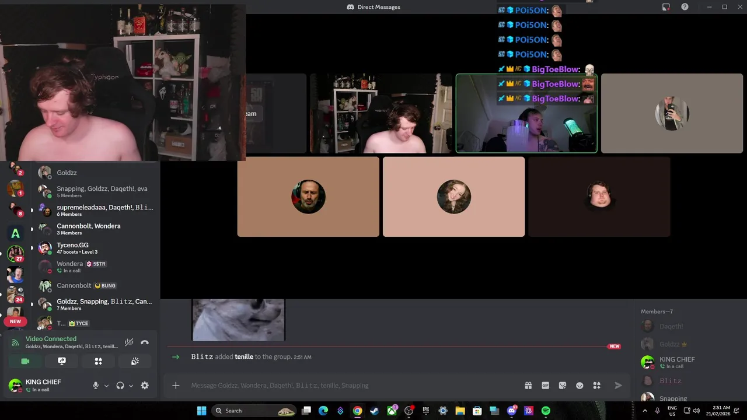Image resolution: width=747 pixels, height=420 pixels.
Task: Open the taskbar volume control
Action: point(696,411)
